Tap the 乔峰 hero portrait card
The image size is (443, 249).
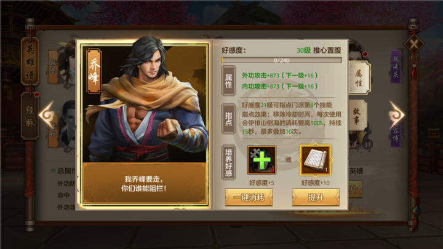click(x=145, y=124)
